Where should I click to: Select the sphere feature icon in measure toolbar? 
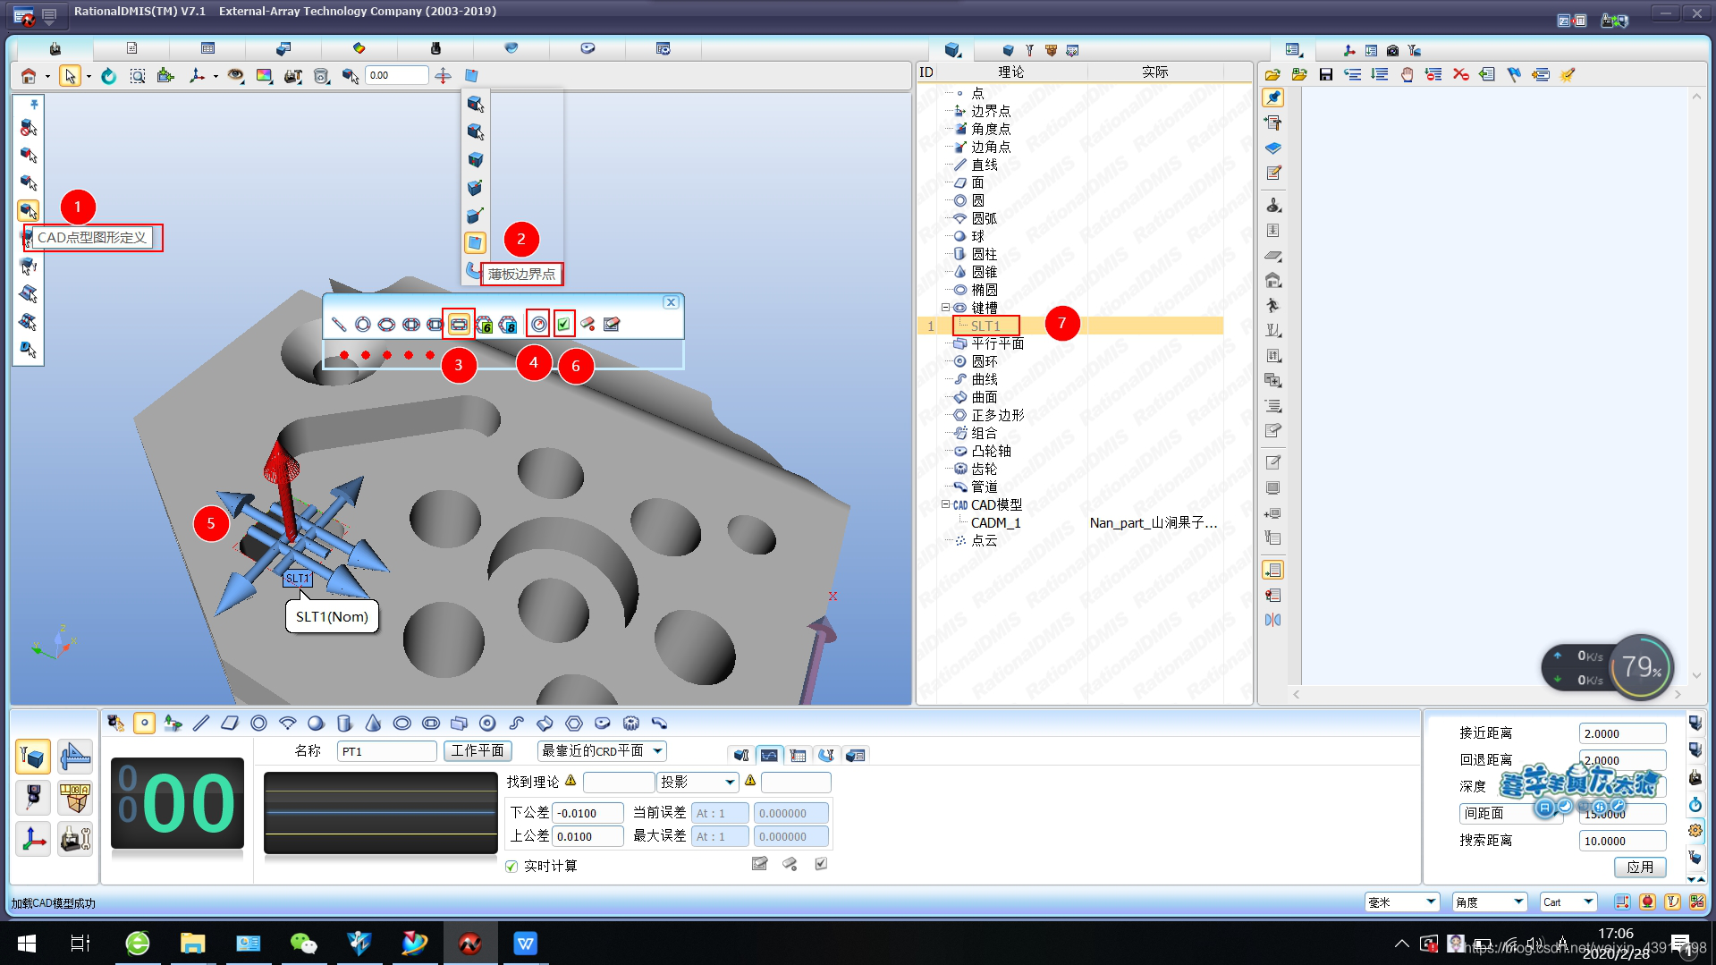316,723
